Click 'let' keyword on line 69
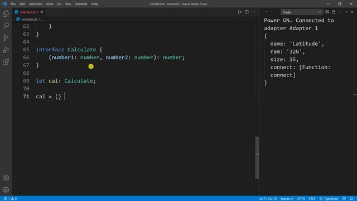 (x=41, y=80)
